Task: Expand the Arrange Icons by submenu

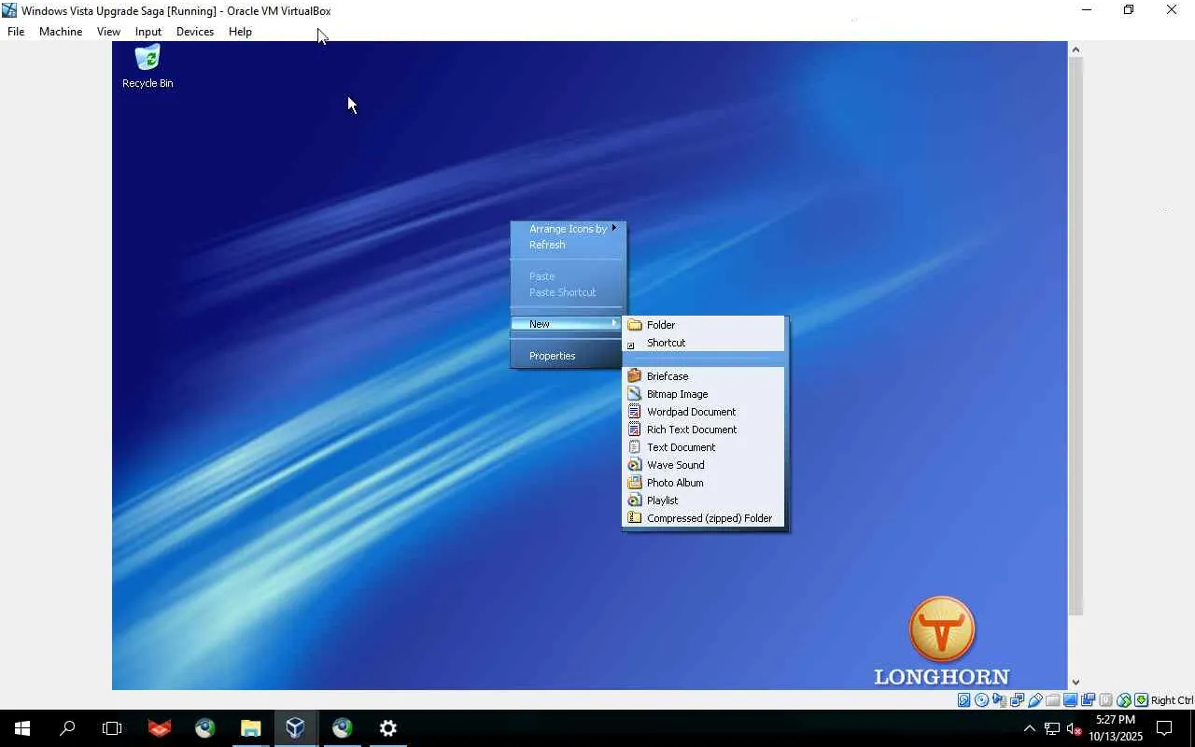Action: pos(568,229)
